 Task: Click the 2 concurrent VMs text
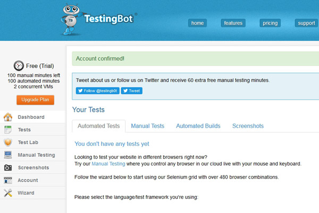click(33, 86)
